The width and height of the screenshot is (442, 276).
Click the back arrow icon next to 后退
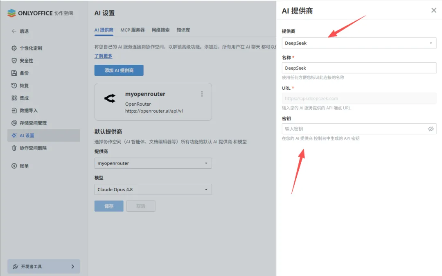click(14, 31)
